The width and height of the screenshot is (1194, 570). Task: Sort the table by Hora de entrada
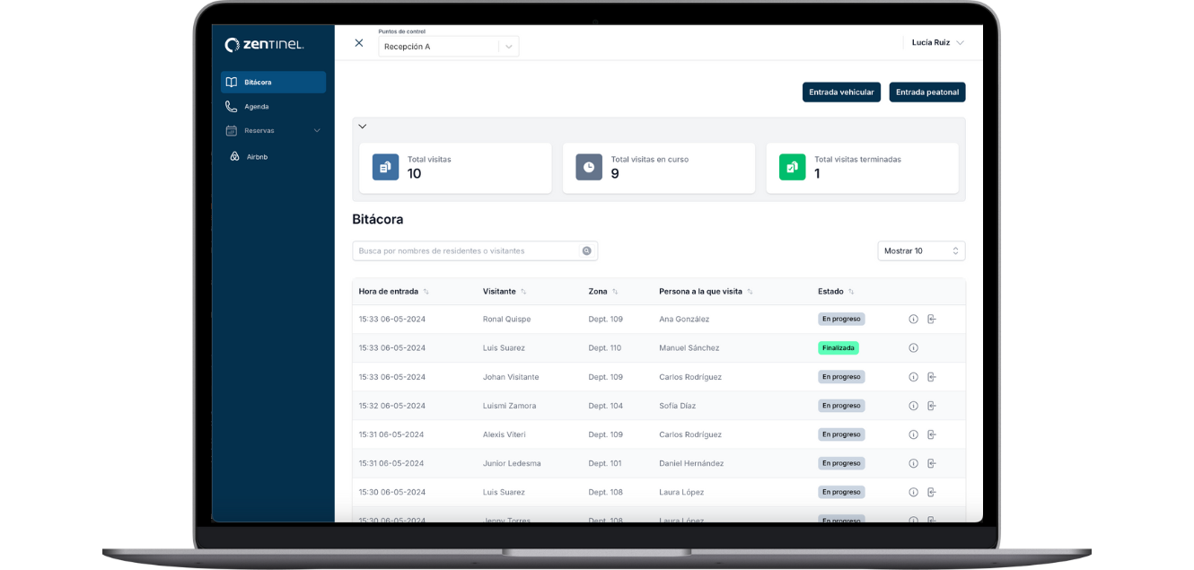coord(426,292)
